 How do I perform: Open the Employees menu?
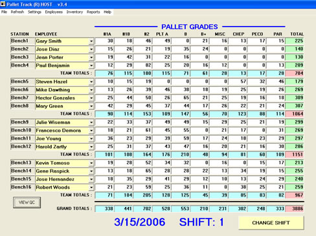[x=54, y=12]
